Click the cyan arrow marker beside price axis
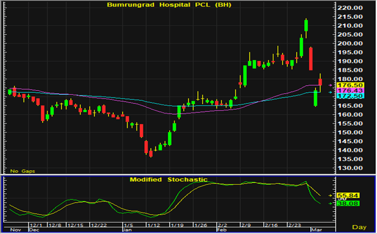Viewport: 377px width, 234px height. click(x=330, y=92)
